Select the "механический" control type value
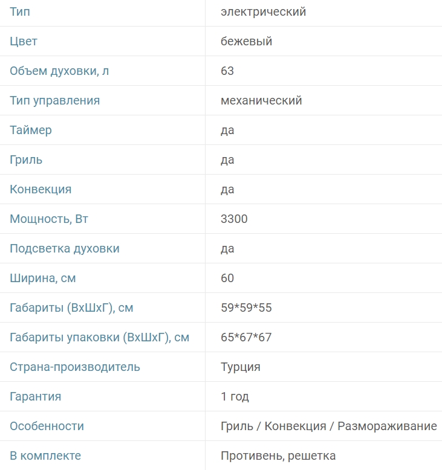This screenshot has width=442, height=470. [x=261, y=101]
